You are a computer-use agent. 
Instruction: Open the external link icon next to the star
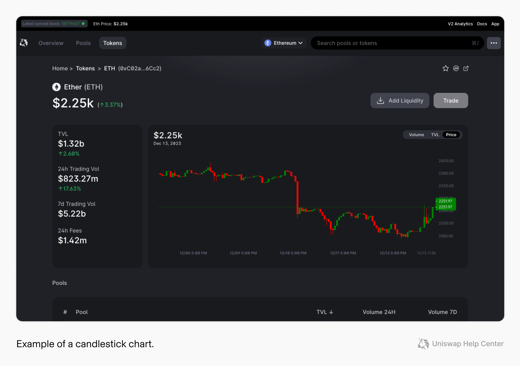coord(466,68)
